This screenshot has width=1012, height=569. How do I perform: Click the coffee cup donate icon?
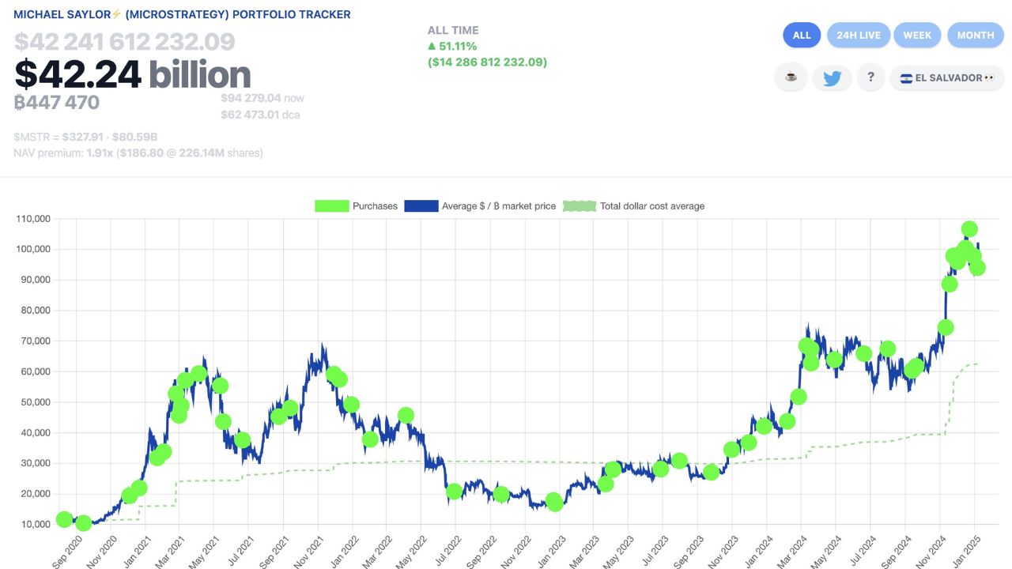(791, 77)
